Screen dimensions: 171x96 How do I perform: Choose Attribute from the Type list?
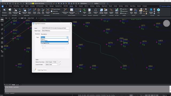[55, 42]
